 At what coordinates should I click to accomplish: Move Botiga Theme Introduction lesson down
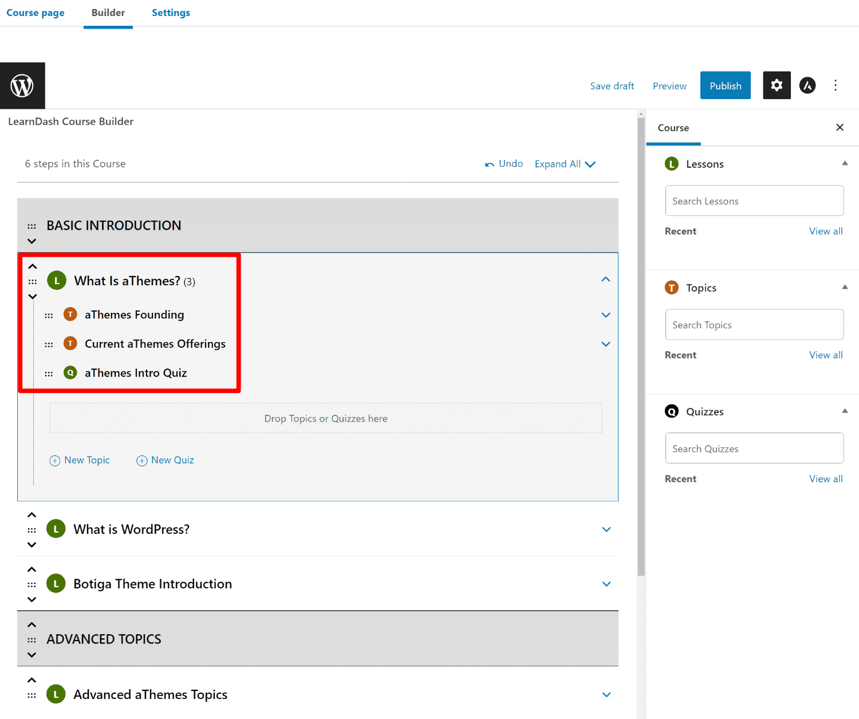click(x=32, y=599)
